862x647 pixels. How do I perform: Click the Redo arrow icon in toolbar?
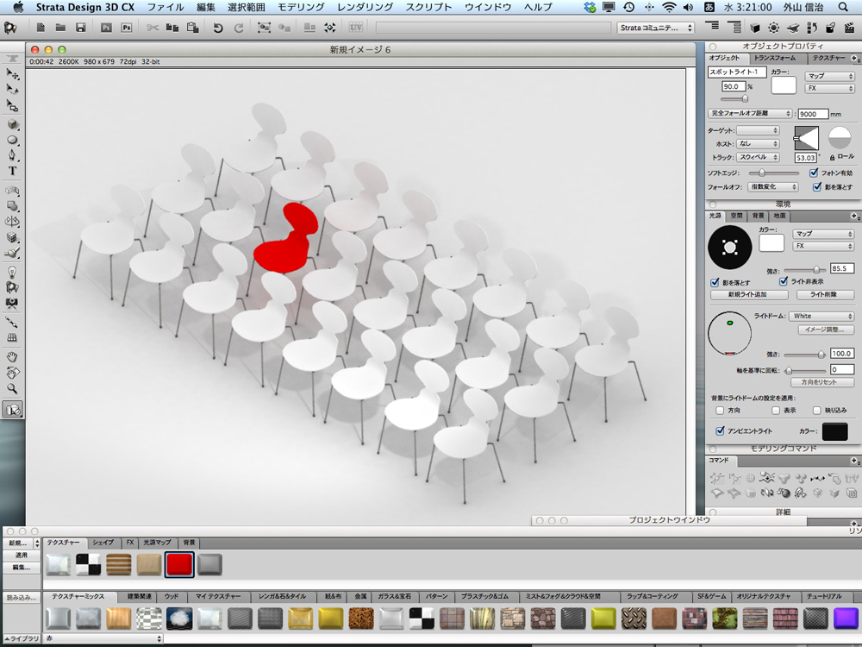click(239, 28)
